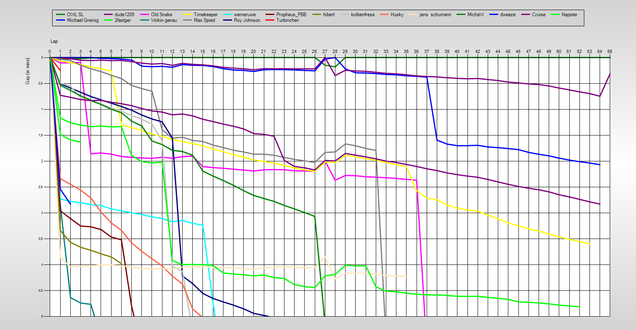Click lap number 20 on axis
636x330 pixels.
pos(253,51)
